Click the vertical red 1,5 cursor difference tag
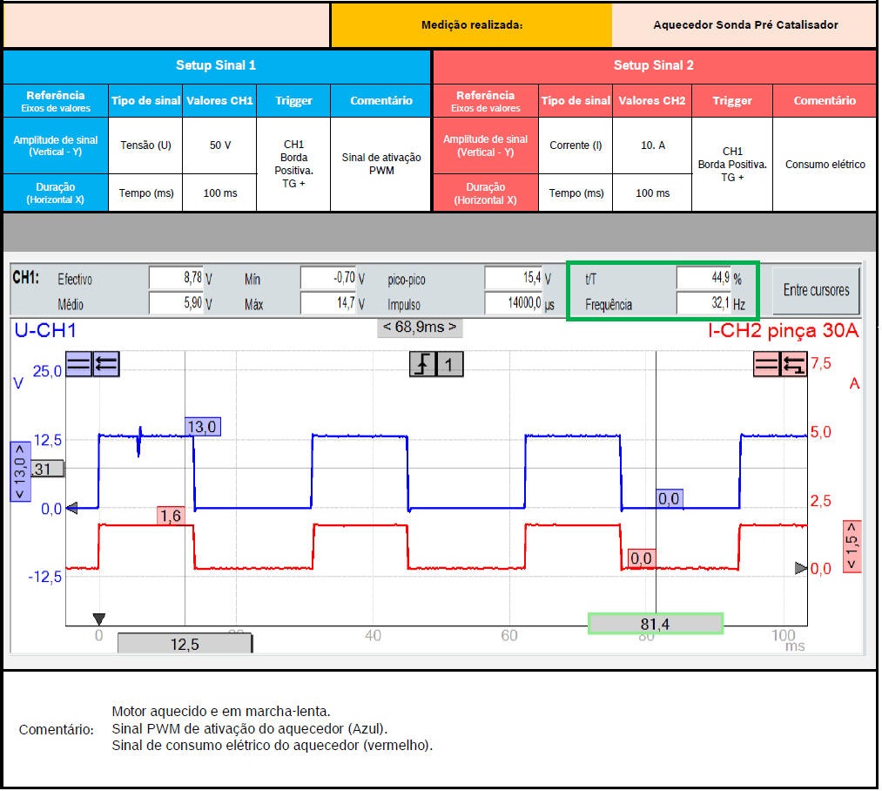 coord(852,545)
